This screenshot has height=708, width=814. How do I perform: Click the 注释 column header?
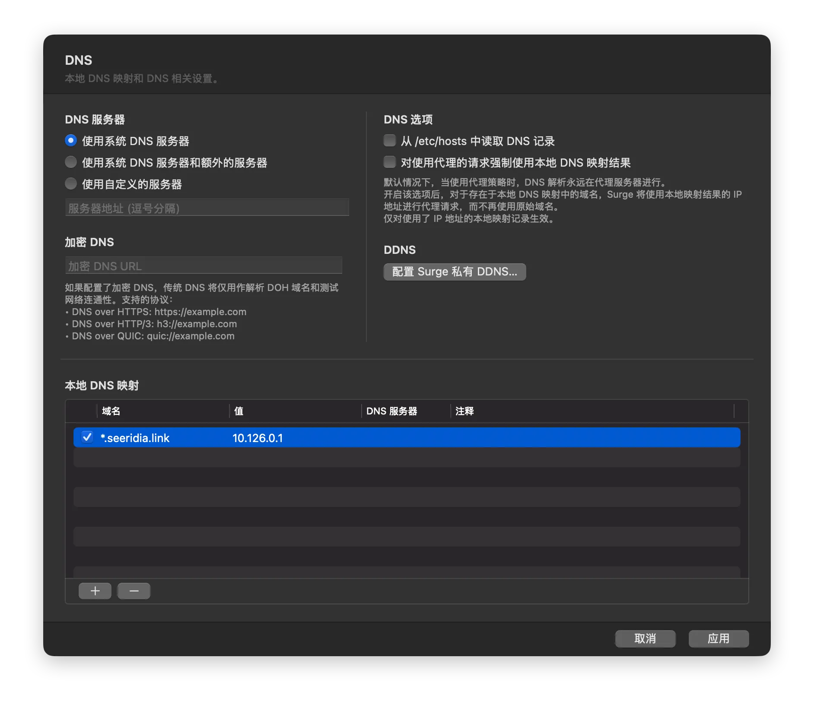click(592, 411)
